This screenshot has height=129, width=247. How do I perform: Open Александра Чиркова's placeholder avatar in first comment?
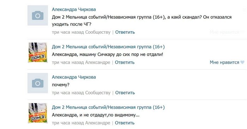pos(38,15)
